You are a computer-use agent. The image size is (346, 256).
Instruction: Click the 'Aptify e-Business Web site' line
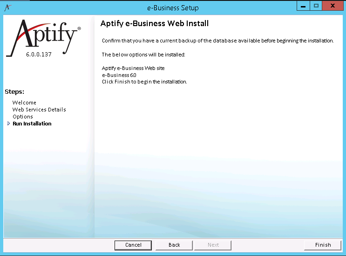coord(133,68)
